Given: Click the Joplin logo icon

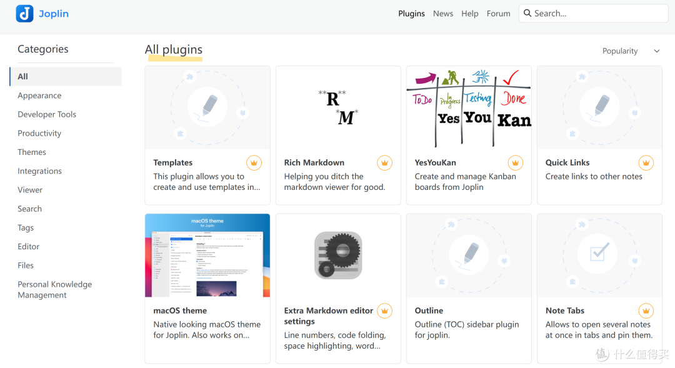Looking at the screenshot, I should pos(24,13).
